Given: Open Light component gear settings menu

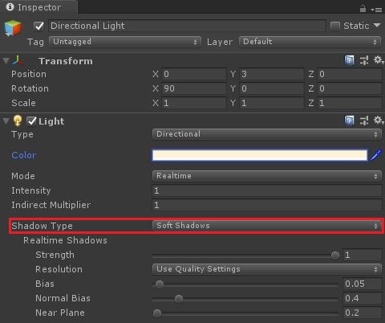Looking at the screenshot, I should (x=379, y=121).
